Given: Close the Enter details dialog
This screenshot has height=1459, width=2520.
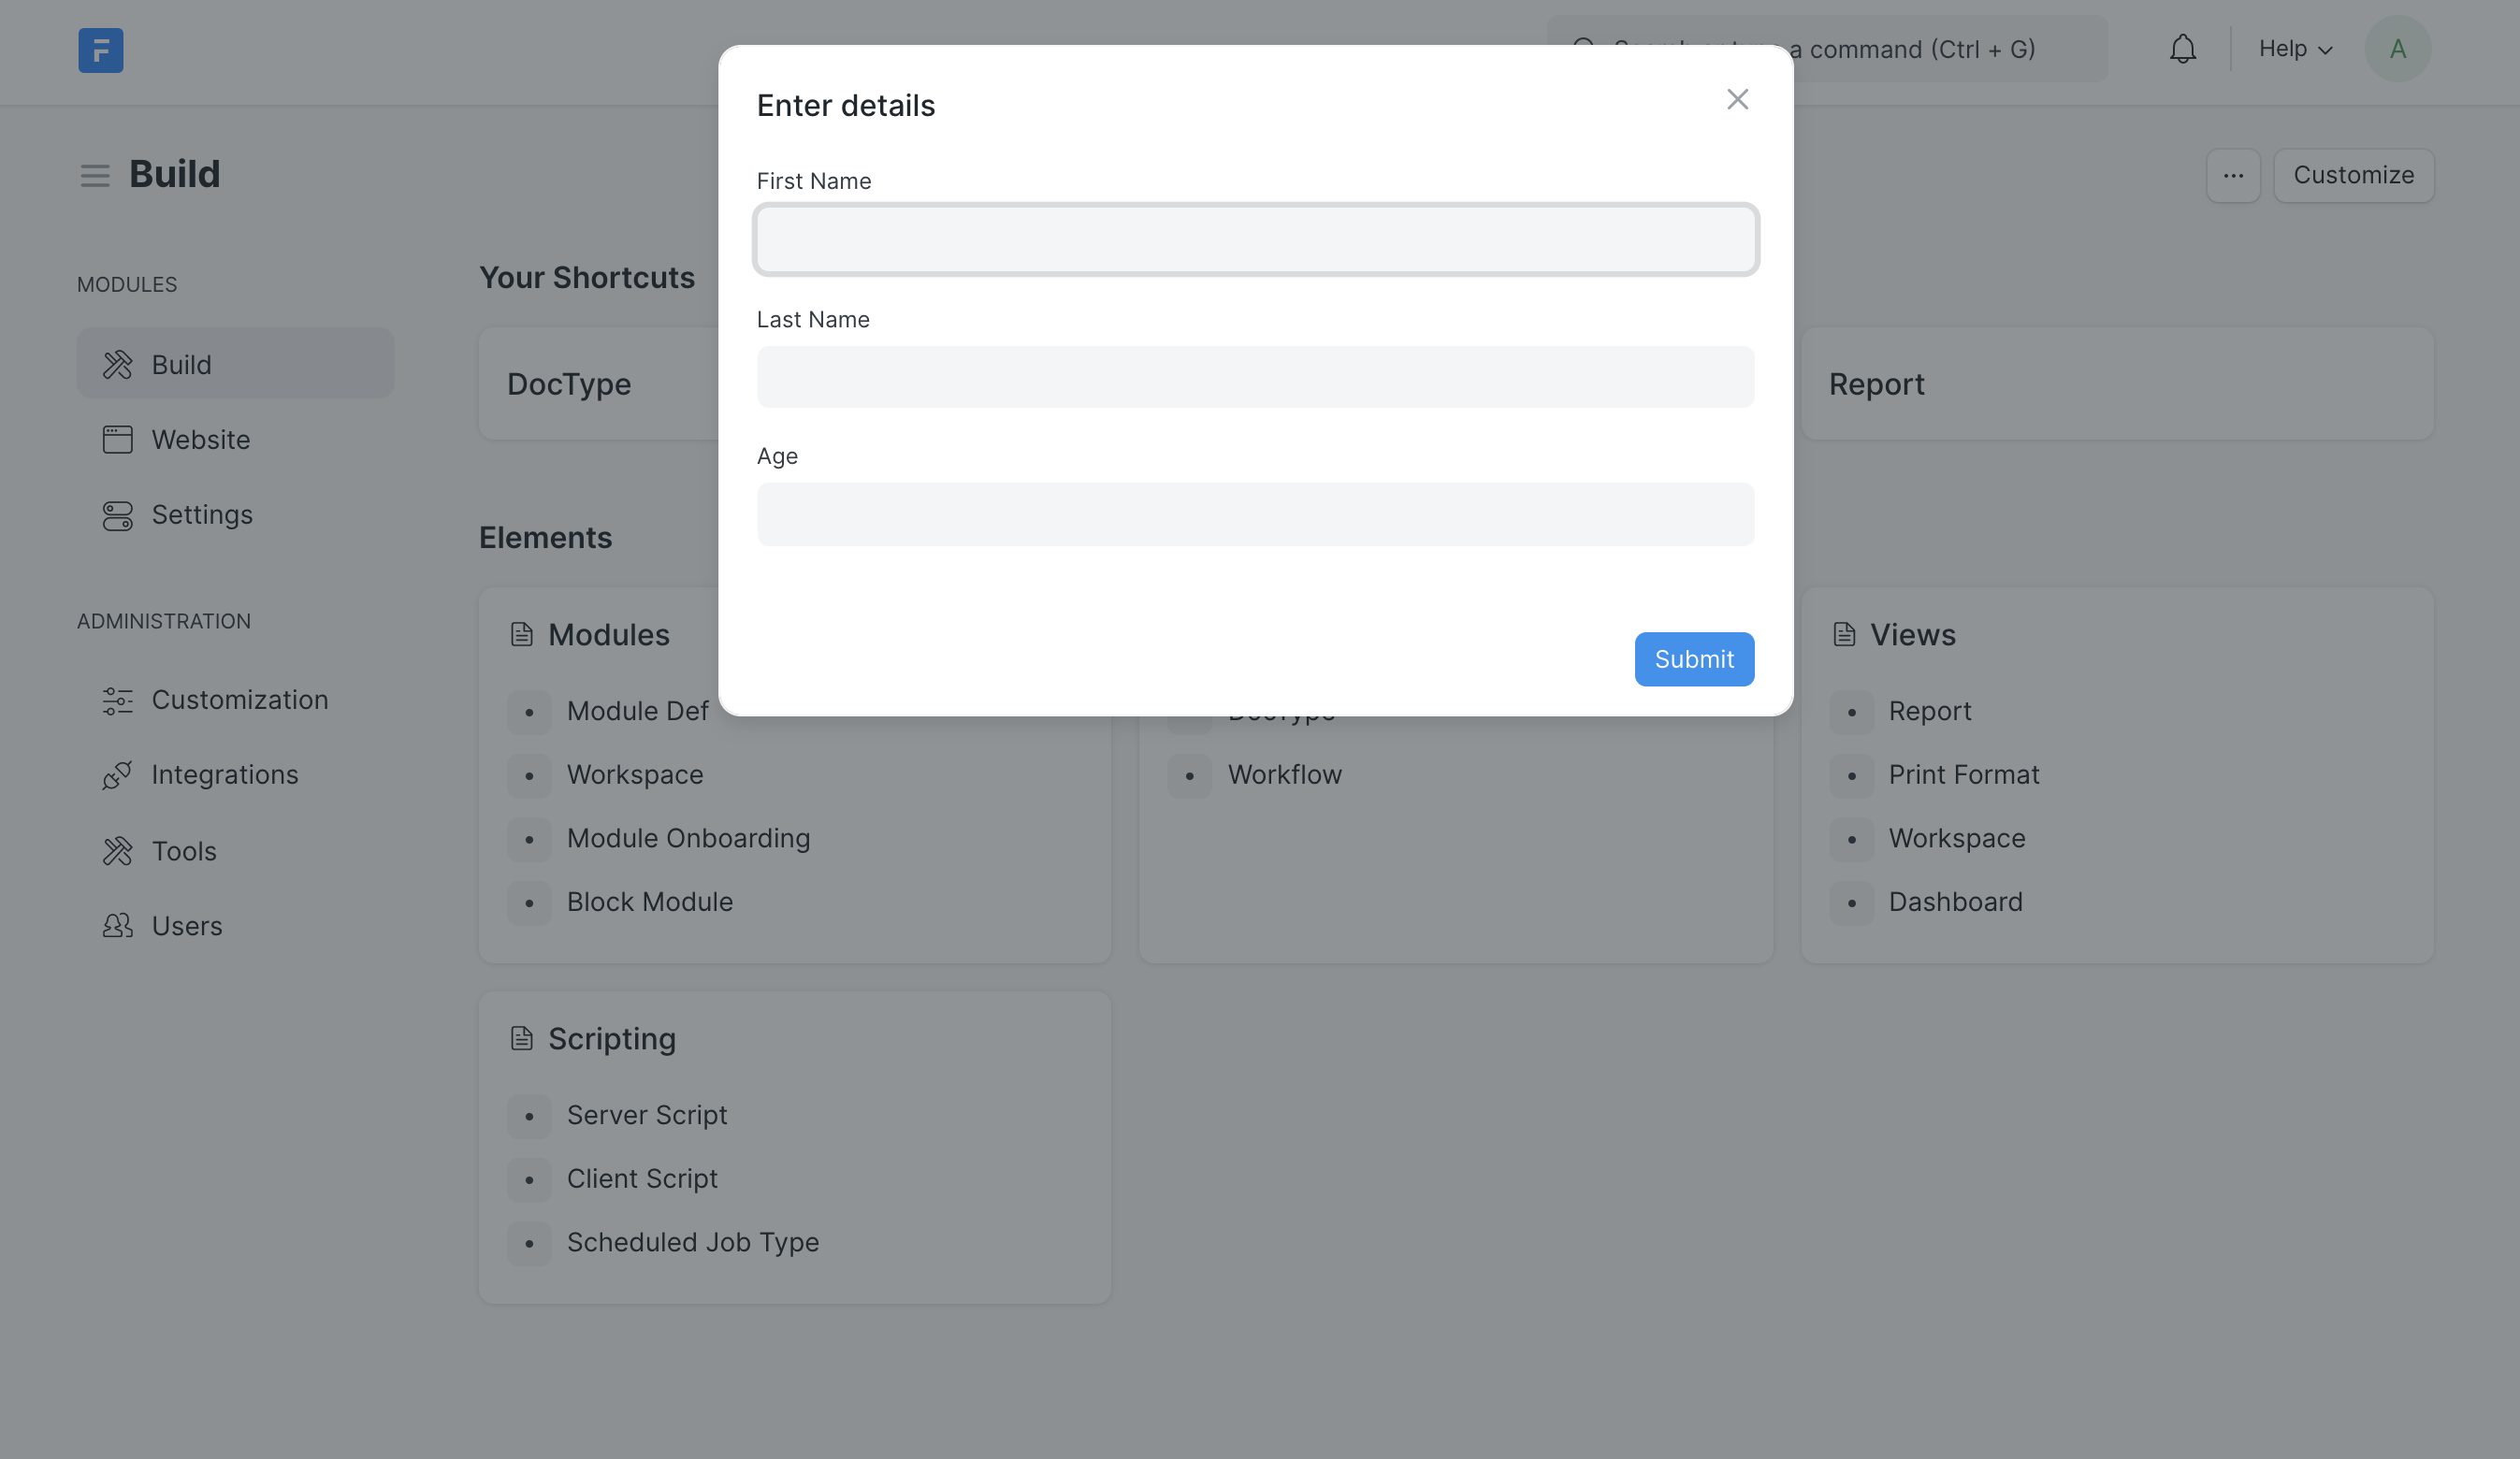Looking at the screenshot, I should click(1737, 100).
